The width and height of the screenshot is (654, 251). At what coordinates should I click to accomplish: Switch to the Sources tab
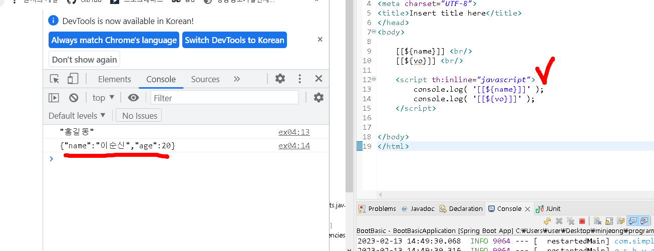205,79
